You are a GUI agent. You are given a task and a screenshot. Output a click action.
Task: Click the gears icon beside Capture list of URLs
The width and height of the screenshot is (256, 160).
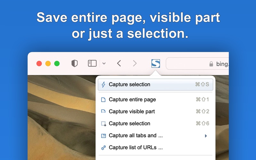point(103,148)
